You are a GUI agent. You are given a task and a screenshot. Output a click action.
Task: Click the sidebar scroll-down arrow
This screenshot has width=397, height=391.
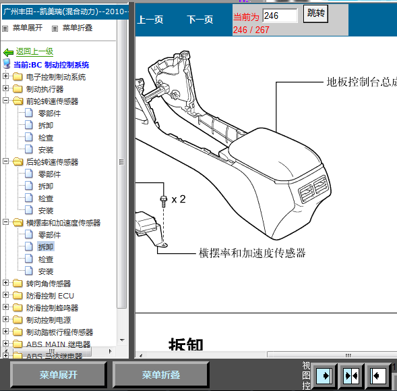click(122, 340)
